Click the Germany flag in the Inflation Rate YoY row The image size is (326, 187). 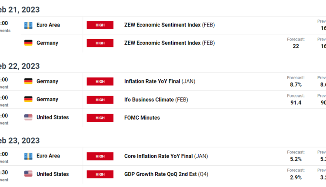(x=28, y=81)
